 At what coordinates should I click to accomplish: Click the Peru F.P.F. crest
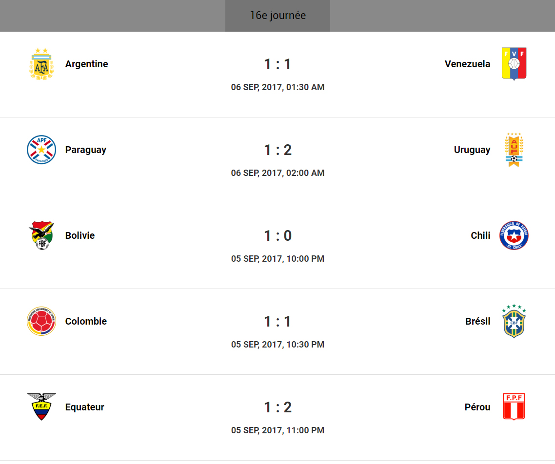click(514, 407)
